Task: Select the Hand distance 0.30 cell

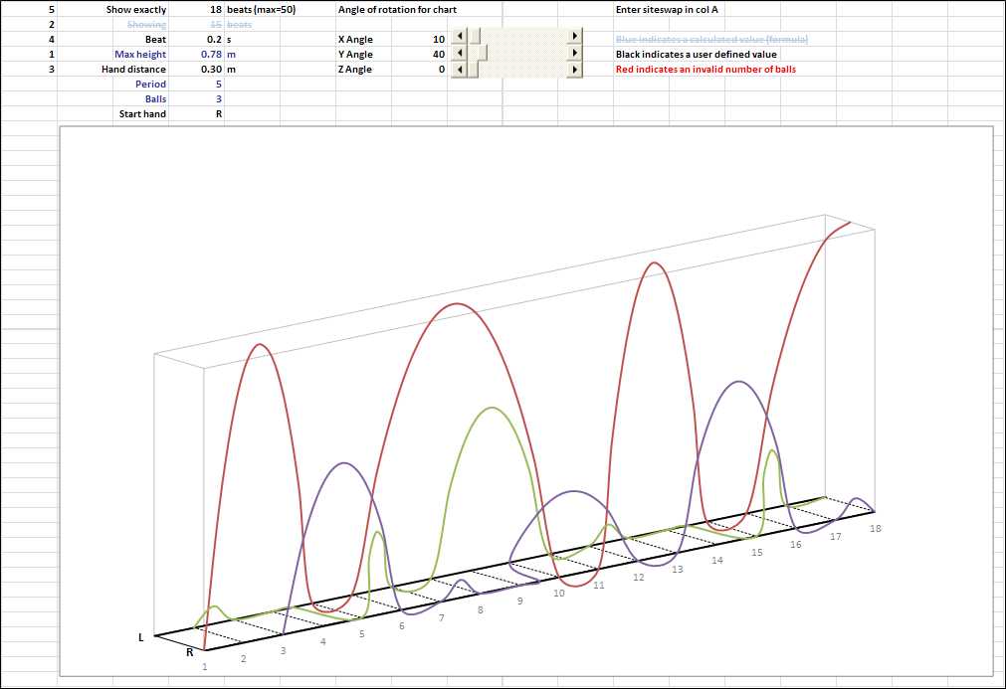Action: point(196,70)
